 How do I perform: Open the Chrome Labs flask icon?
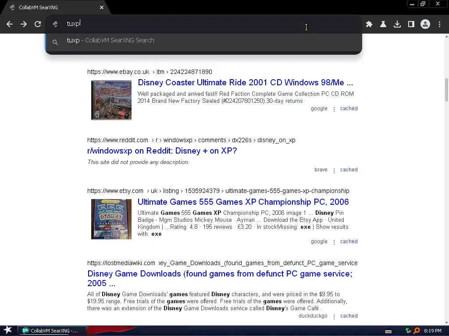(x=383, y=24)
